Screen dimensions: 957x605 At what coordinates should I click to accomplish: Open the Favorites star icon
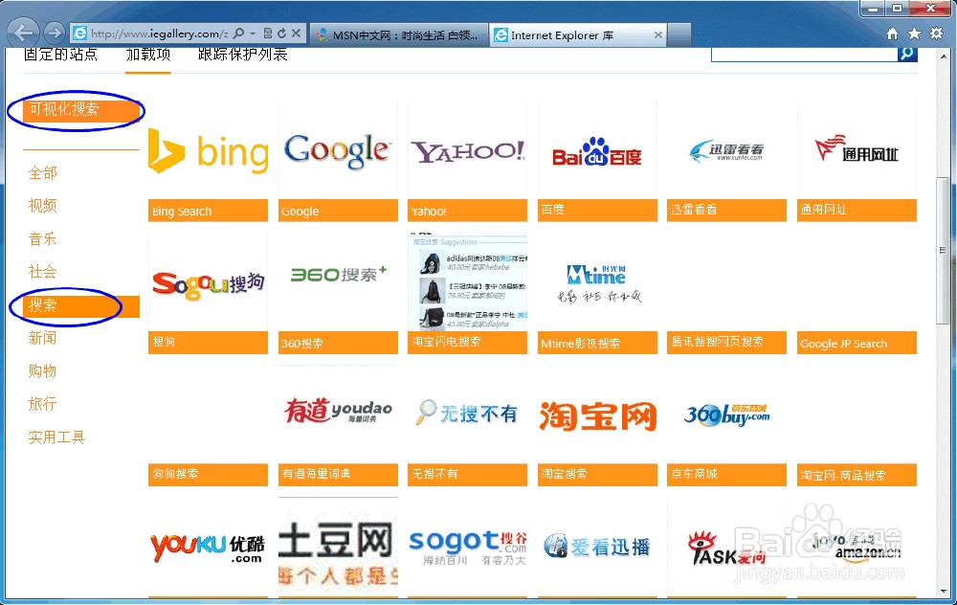click(x=914, y=34)
